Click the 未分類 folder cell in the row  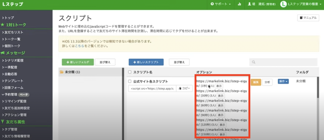click(x=301, y=81)
